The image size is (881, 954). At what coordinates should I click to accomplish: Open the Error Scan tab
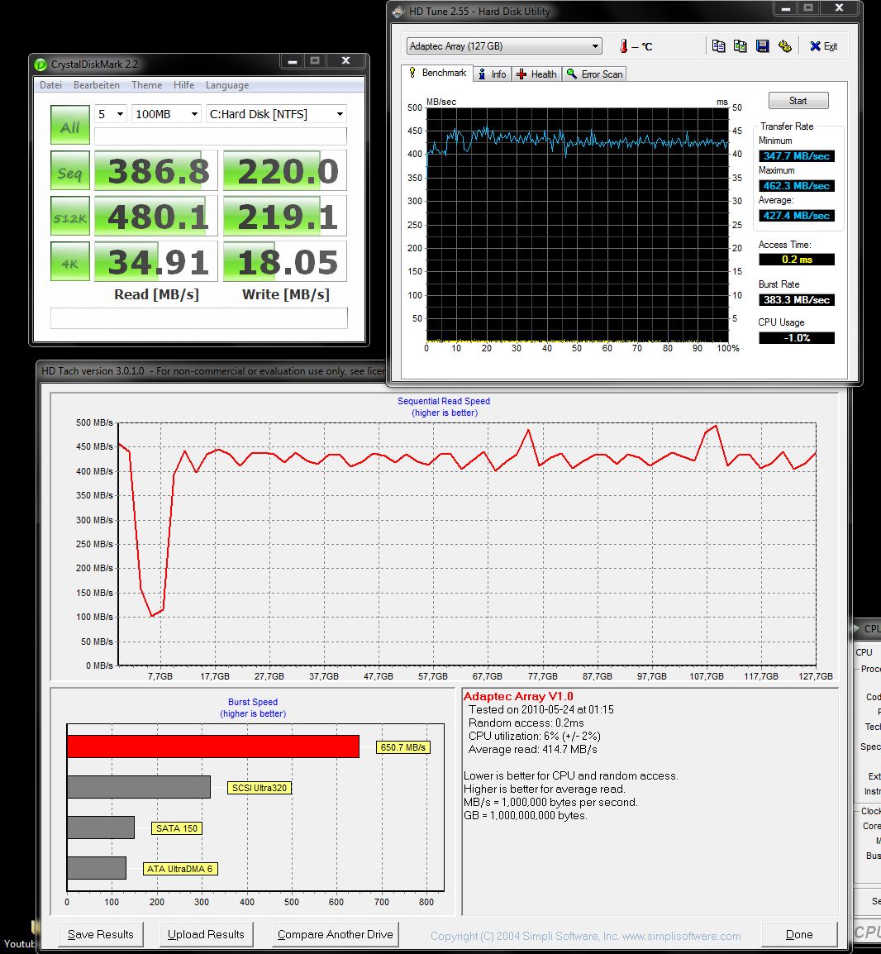[594, 74]
